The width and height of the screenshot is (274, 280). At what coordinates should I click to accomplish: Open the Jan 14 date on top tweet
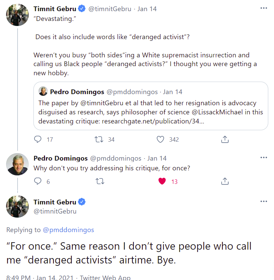tap(147, 9)
